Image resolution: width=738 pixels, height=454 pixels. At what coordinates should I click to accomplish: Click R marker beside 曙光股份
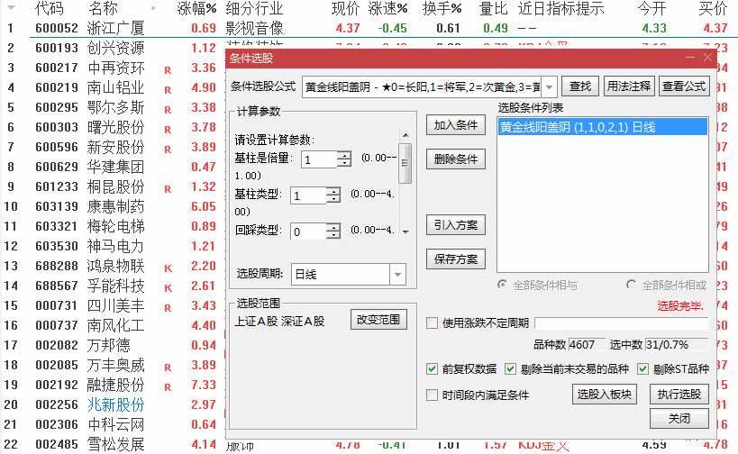168,130
